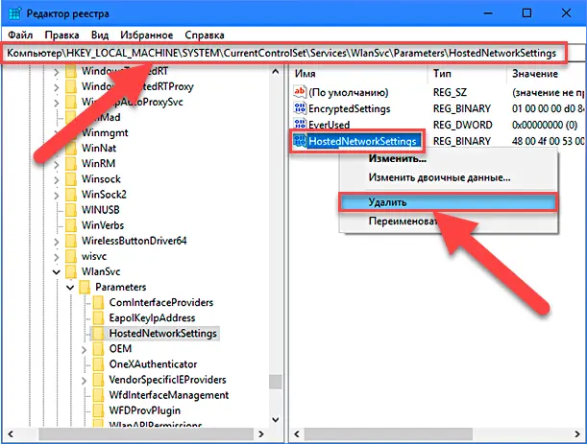Click the EverUsed DWORD value icon
Viewport: 587px width, 444px height.
tap(300, 125)
